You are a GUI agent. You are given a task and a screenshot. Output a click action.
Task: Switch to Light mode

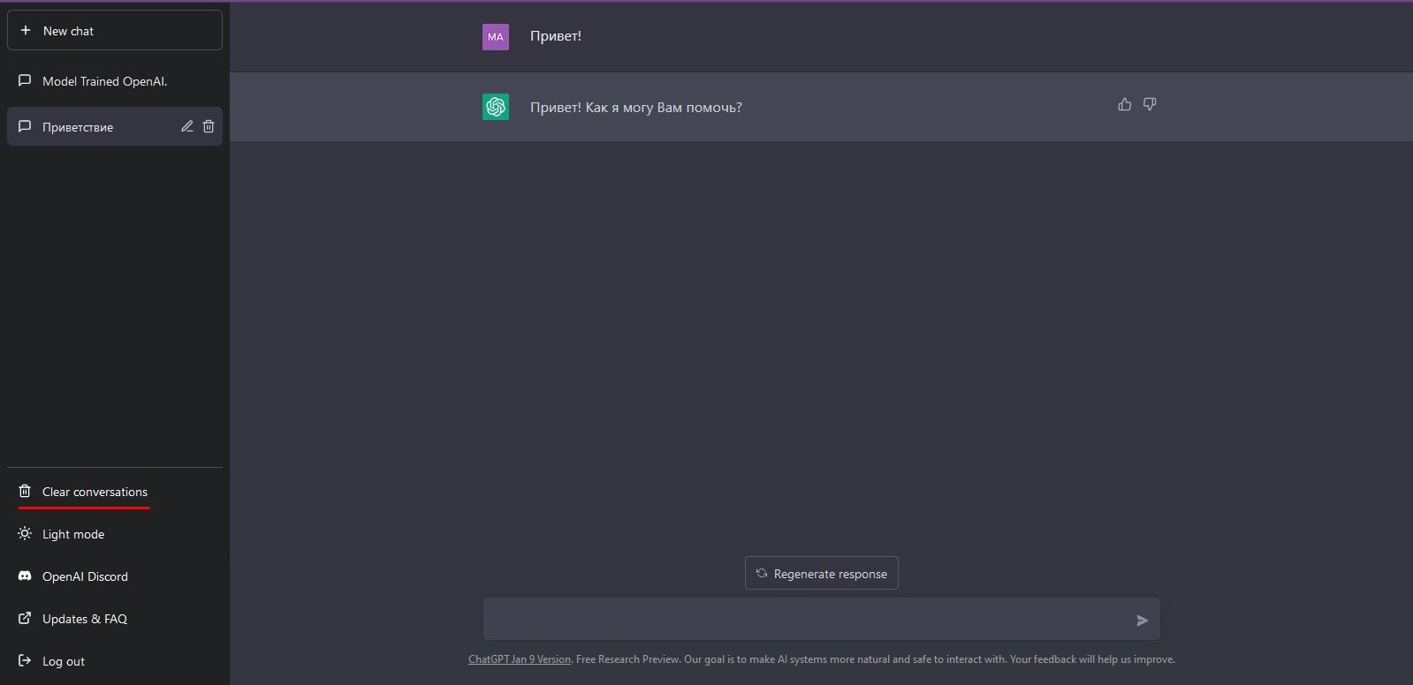click(115, 534)
